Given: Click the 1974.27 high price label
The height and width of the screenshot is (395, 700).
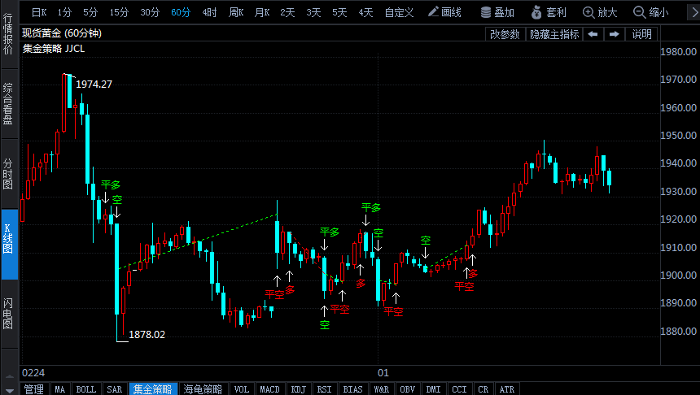Looking at the screenshot, I should pyautogui.click(x=94, y=84).
